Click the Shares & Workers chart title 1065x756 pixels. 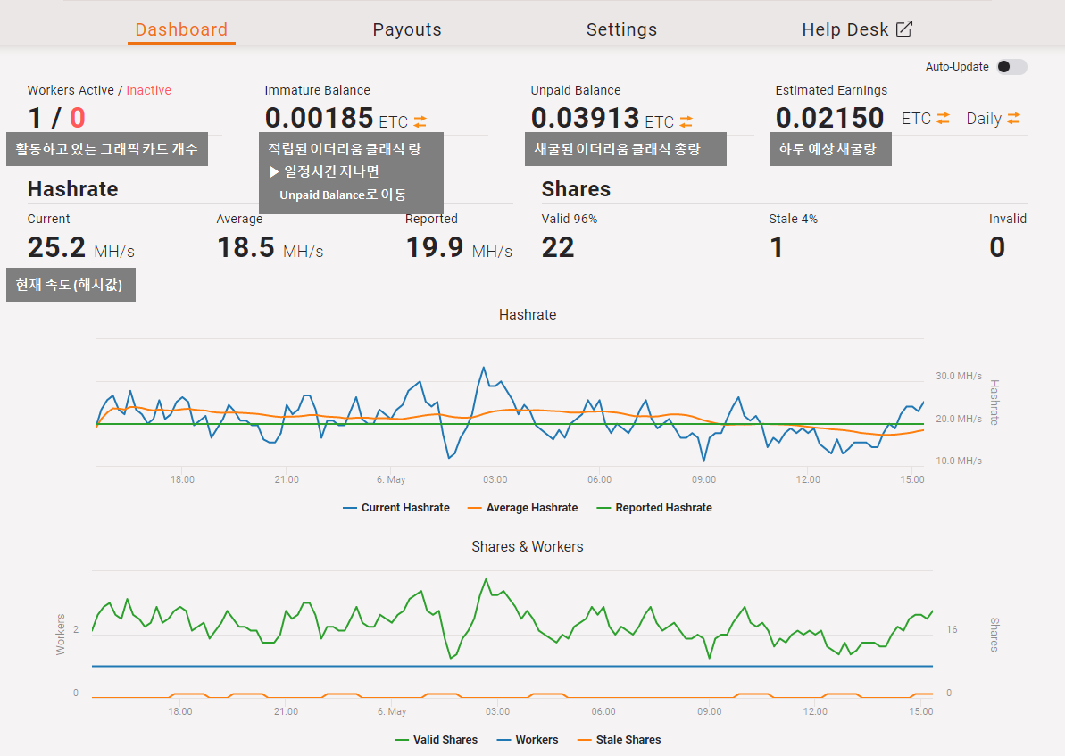click(528, 547)
